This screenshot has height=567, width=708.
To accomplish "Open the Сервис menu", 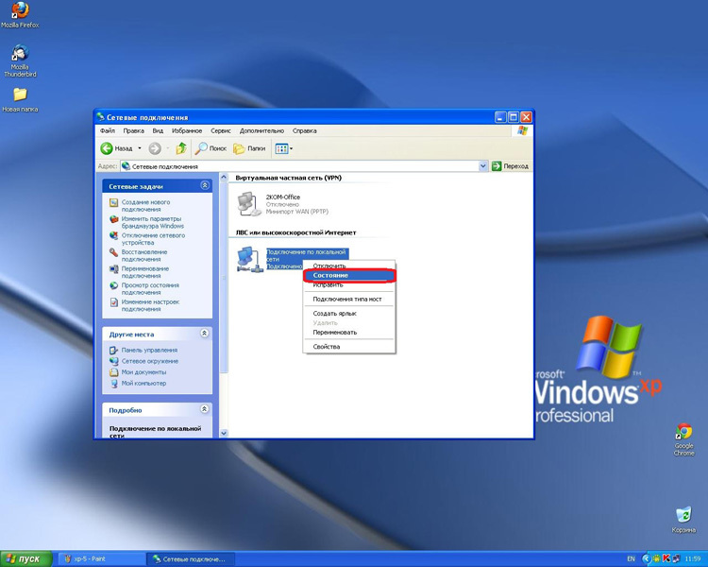I will tap(221, 130).
